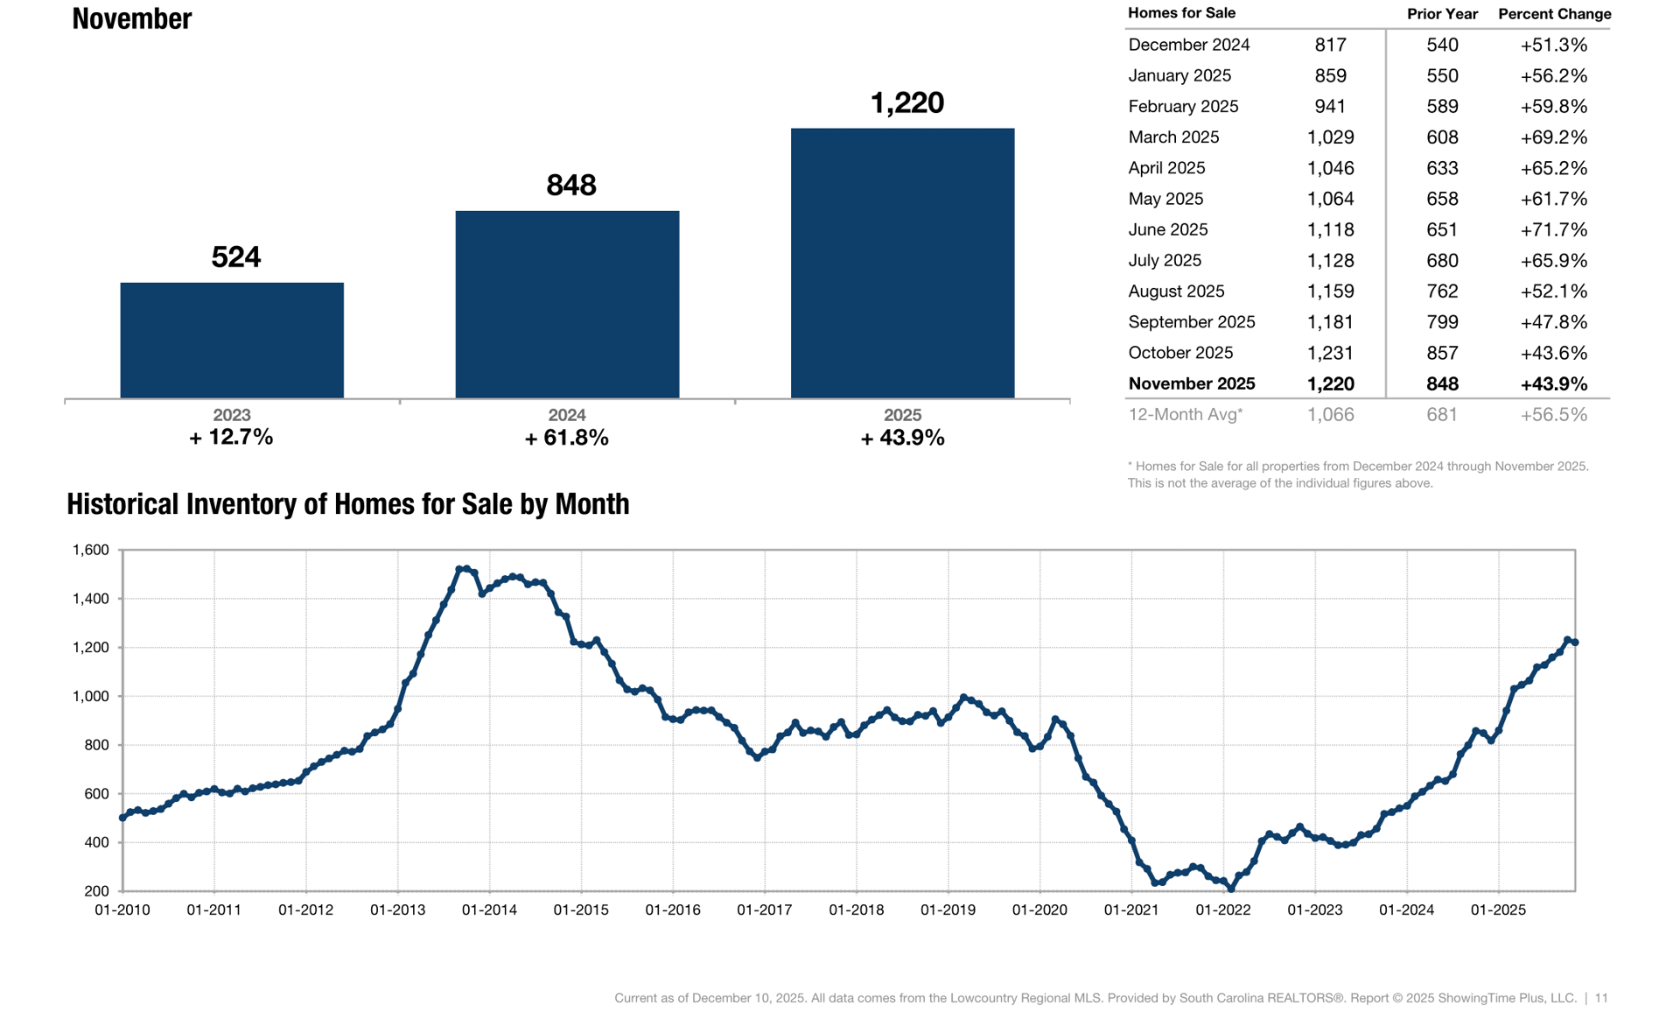Click the Percent Change column header
Image resolution: width=1680 pixels, height=1012 pixels.
[x=1554, y=14]
